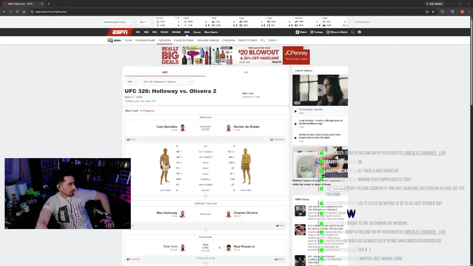Click the ESPN logo

click(x=120, y=32)
